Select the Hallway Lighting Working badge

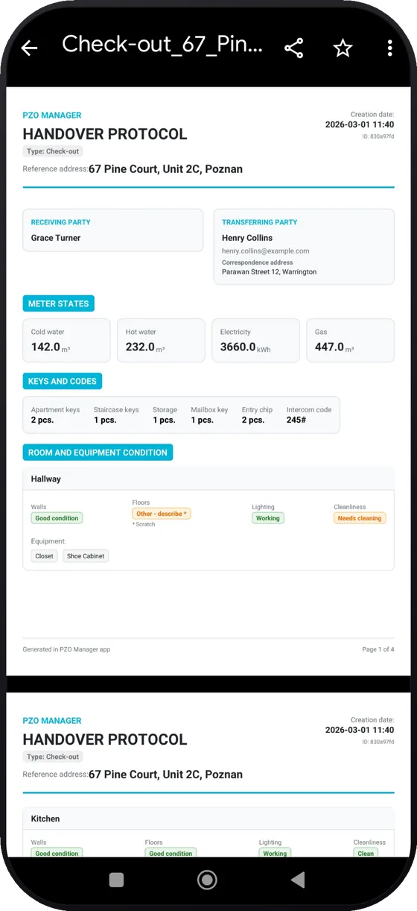pos(267,518)
